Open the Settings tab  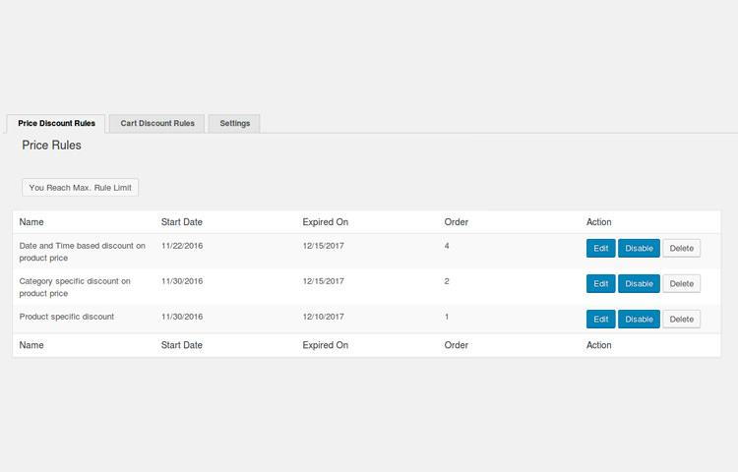234,124
